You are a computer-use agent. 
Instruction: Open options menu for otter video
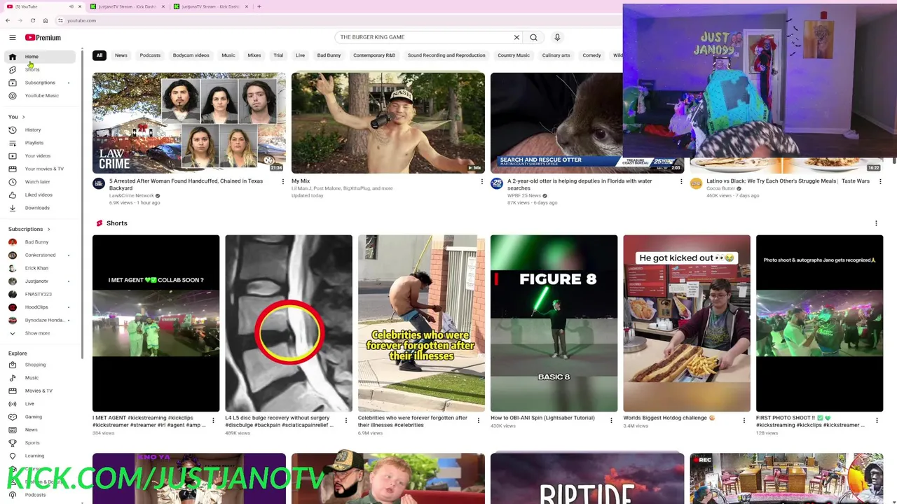[x=681, y=182]
